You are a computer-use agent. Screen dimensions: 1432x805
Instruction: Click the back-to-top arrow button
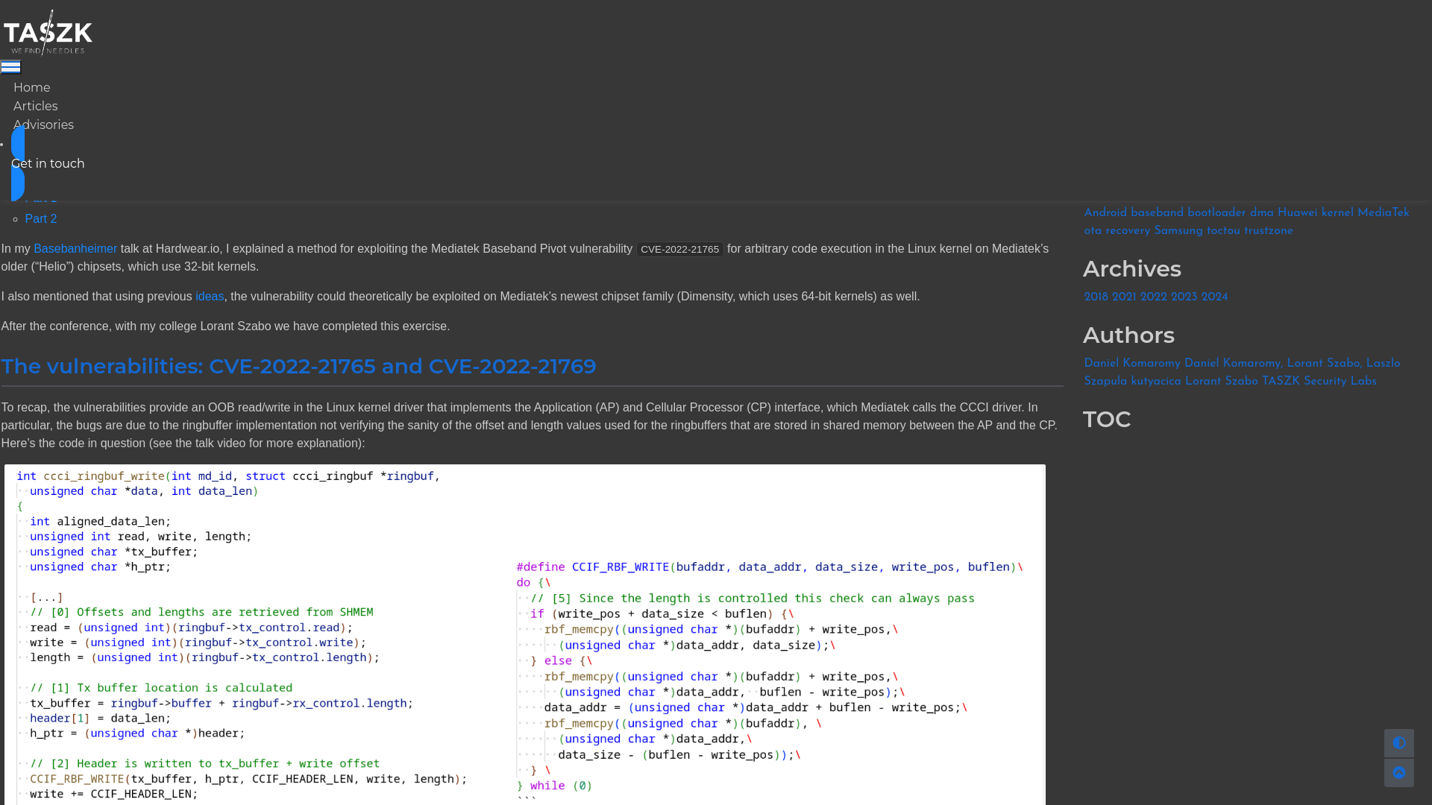point(1398,772)
